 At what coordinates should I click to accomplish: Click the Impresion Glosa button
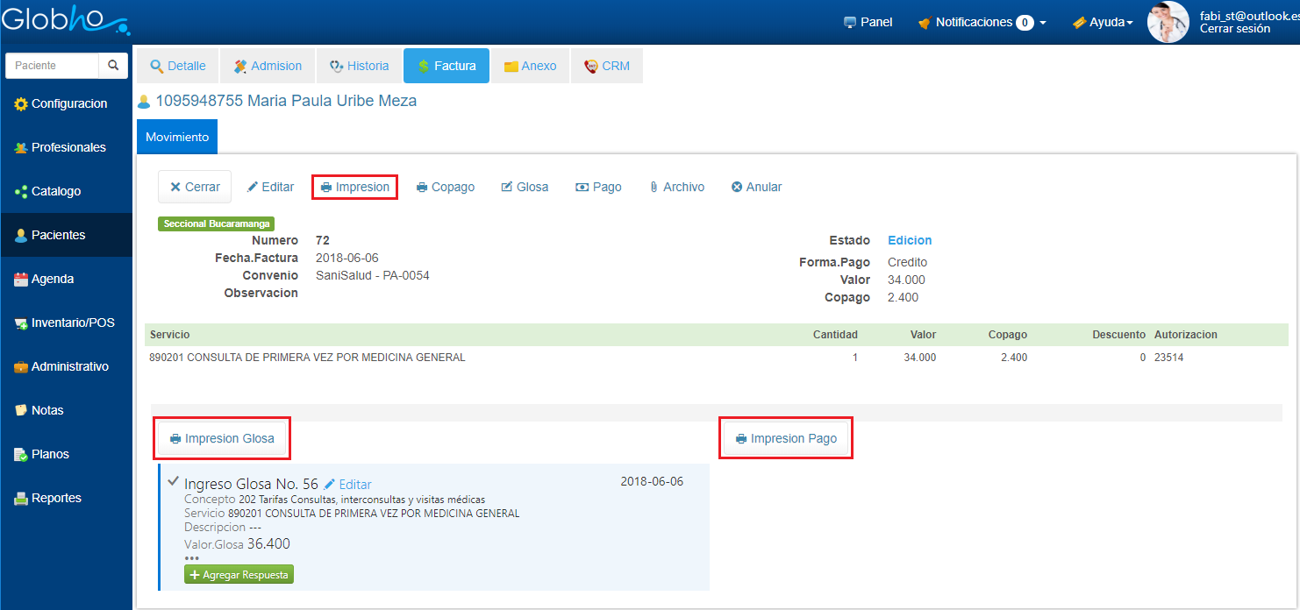point(222,438)
